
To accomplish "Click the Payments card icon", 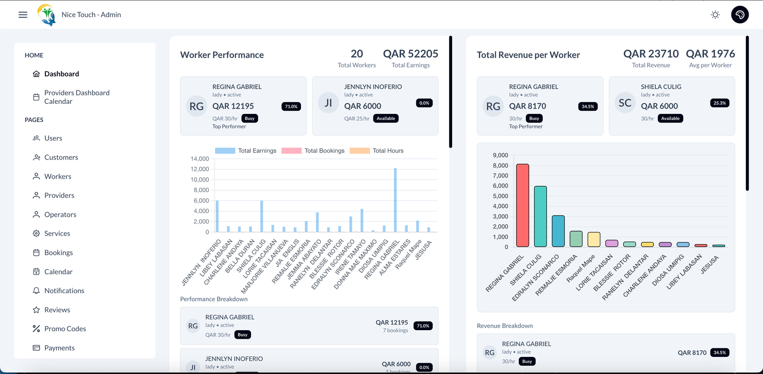I will pyautogui.click(x=36, y=348).
